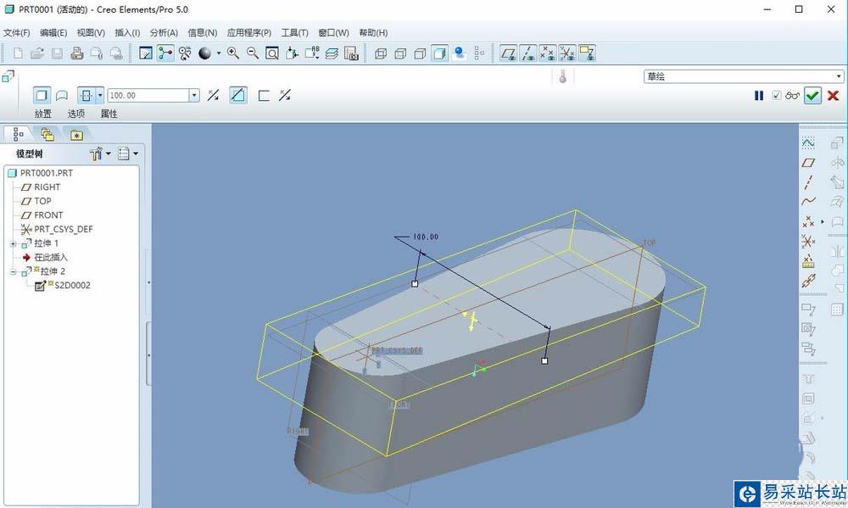The image size is (848, 508).
Task: Click the green checkmark accept button
Action: pyautogui.click(x=812, y=96)
